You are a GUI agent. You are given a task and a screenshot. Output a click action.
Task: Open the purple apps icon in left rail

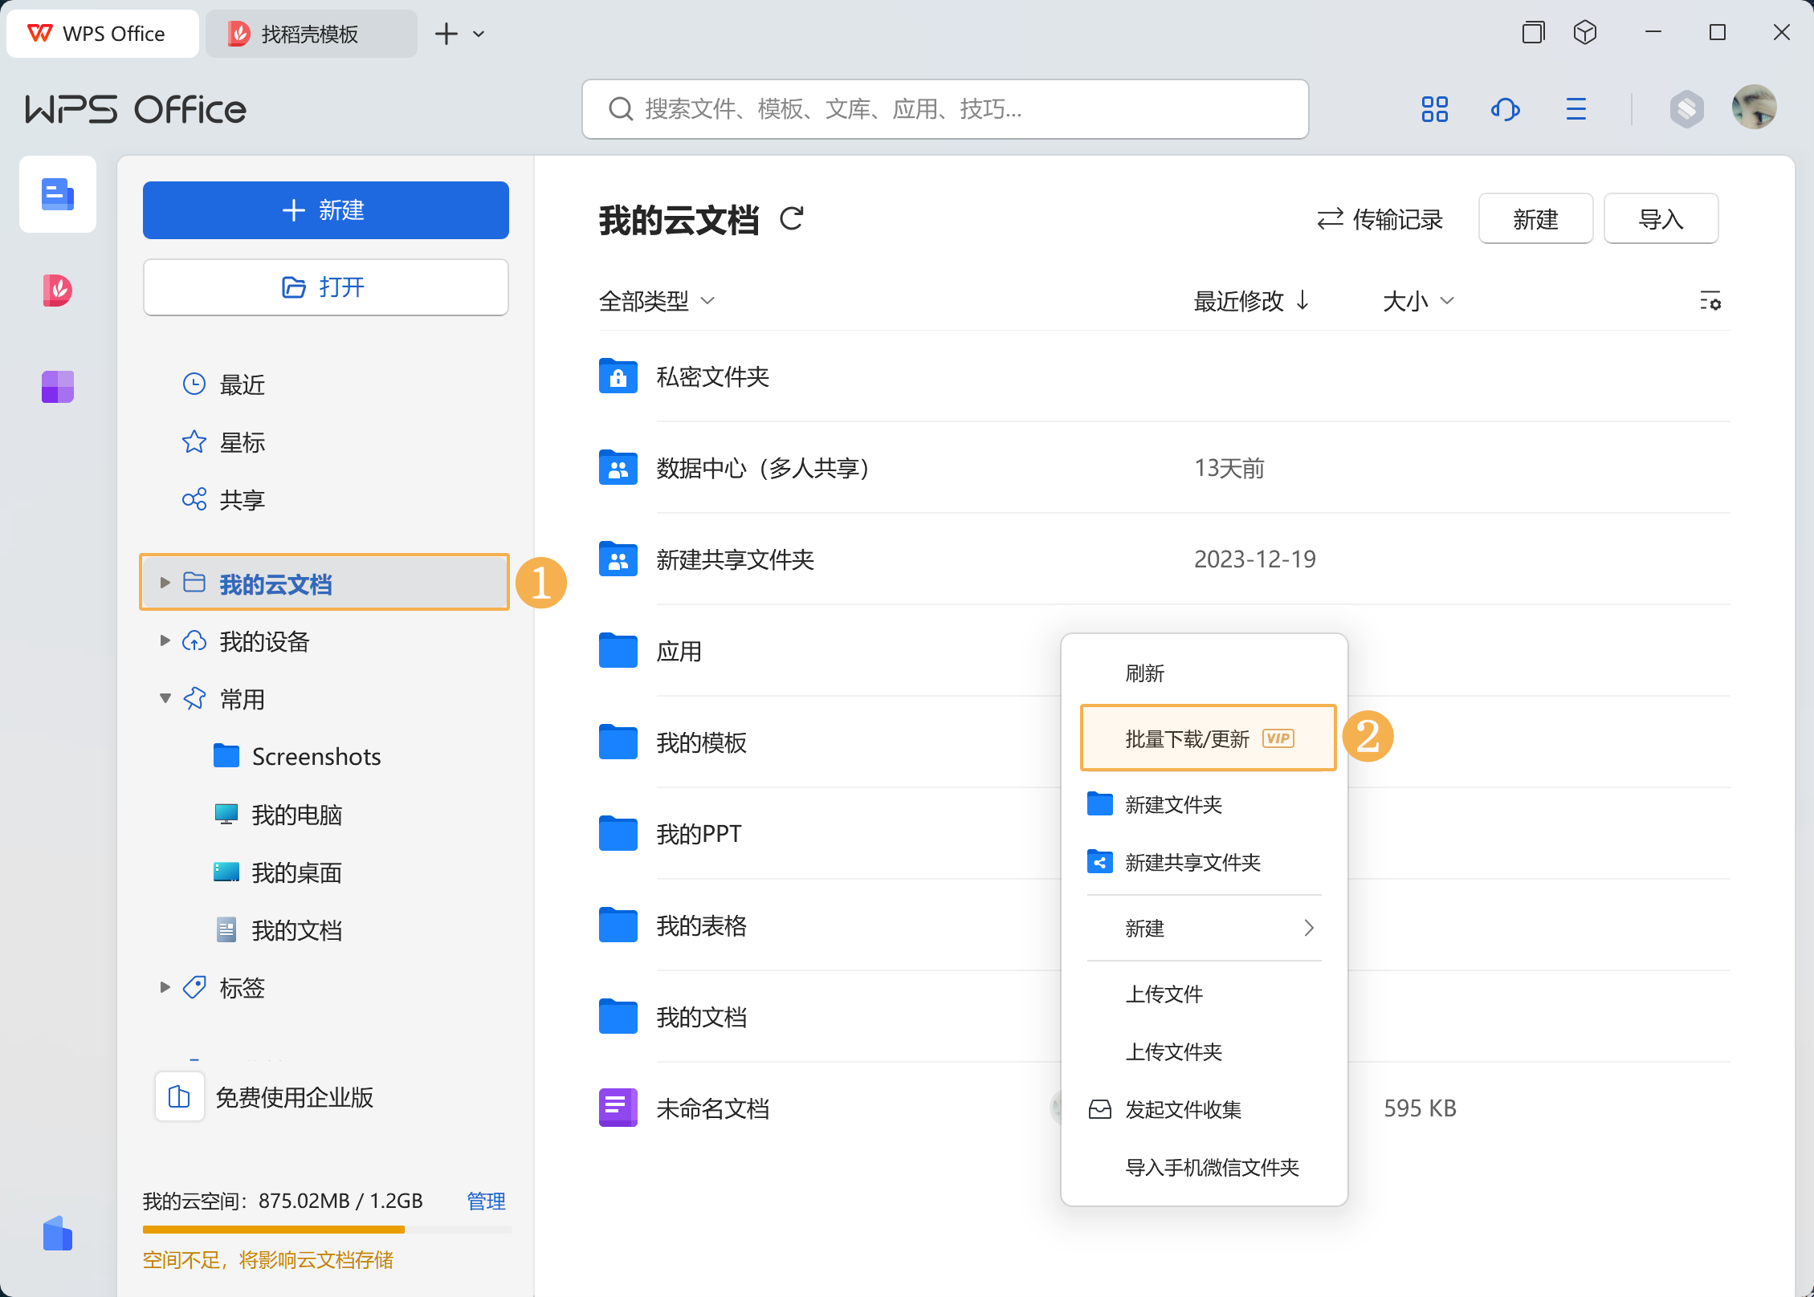tap(58, 387)
